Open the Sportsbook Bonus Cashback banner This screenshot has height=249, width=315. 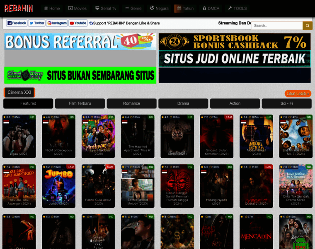235,41
